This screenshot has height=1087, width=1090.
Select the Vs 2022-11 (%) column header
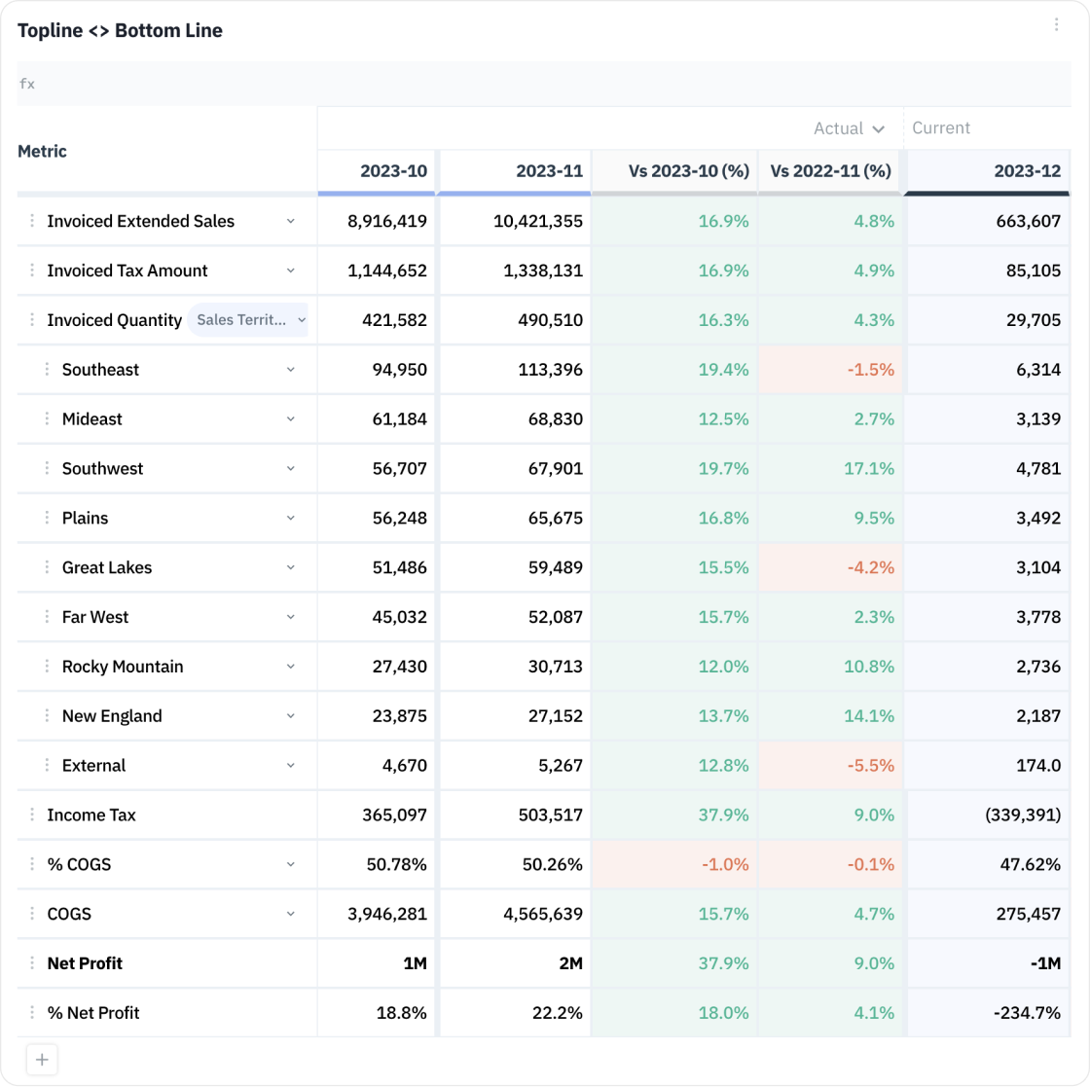[x=830, y=171]
